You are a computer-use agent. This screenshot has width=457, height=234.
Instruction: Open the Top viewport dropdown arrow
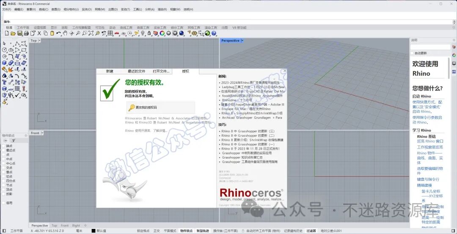pos(40,40)
